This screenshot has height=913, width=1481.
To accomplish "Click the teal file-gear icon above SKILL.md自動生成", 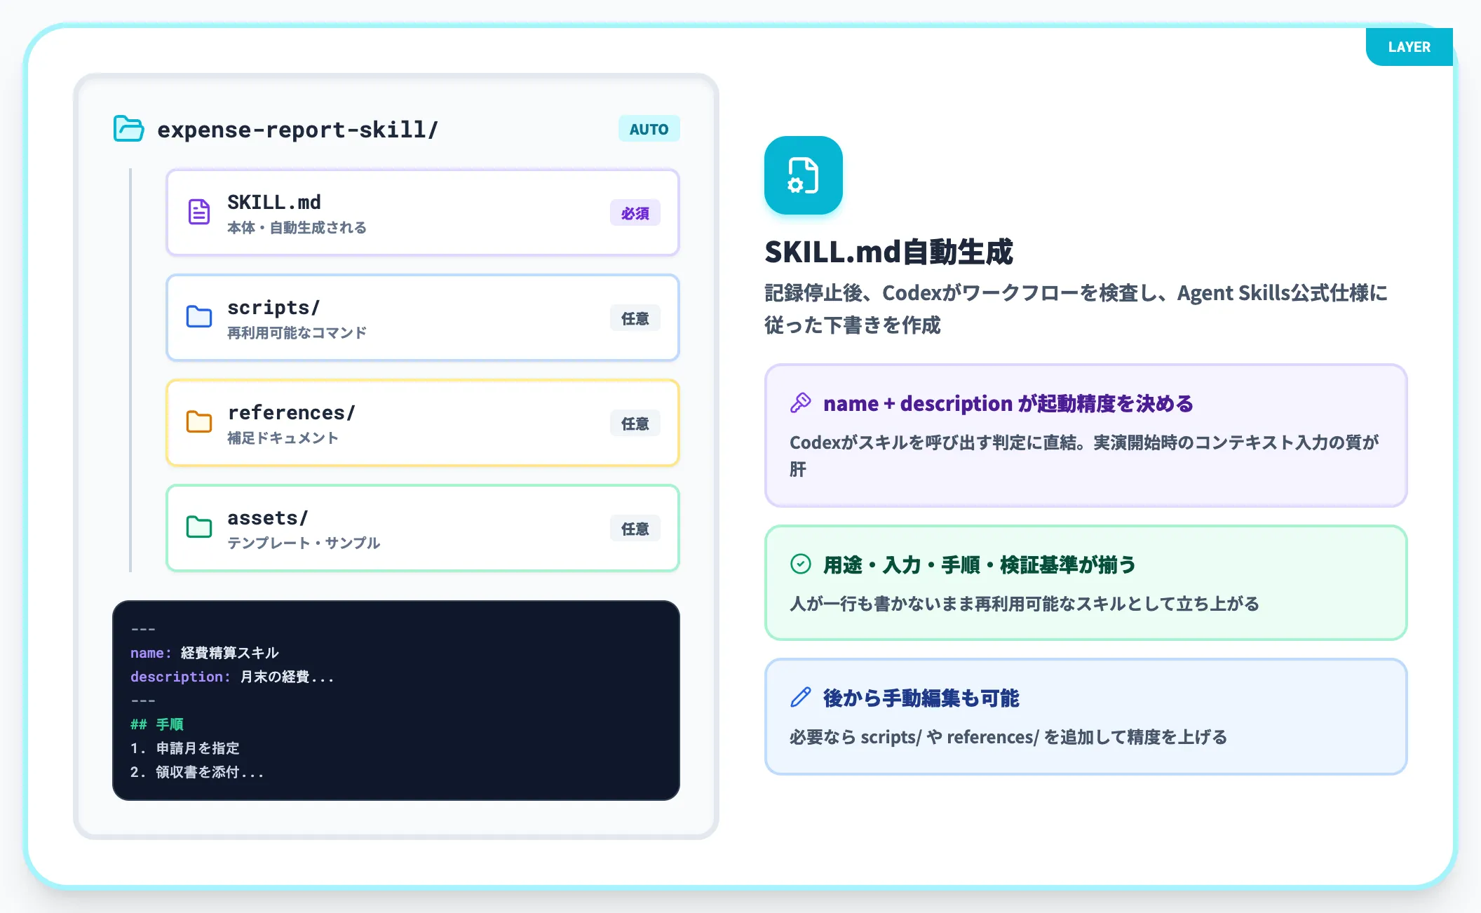I will (804, 175).
